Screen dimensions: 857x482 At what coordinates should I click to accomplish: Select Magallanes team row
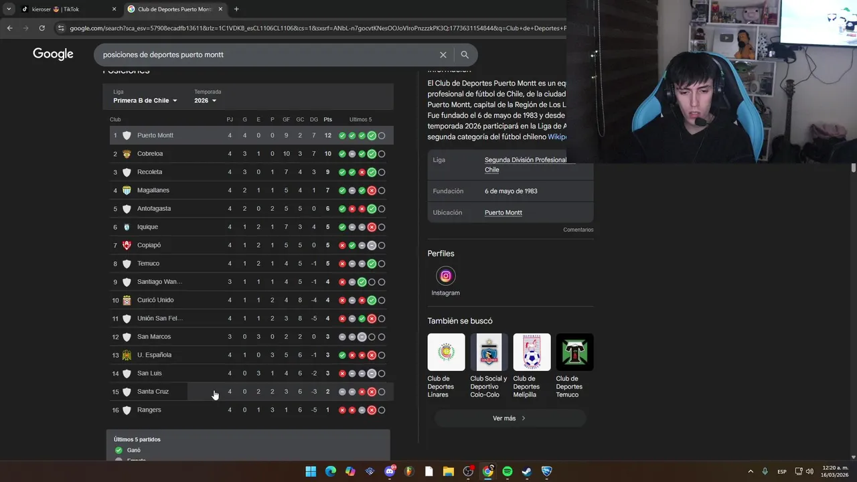pyautogui.click(x=251, y=190)
